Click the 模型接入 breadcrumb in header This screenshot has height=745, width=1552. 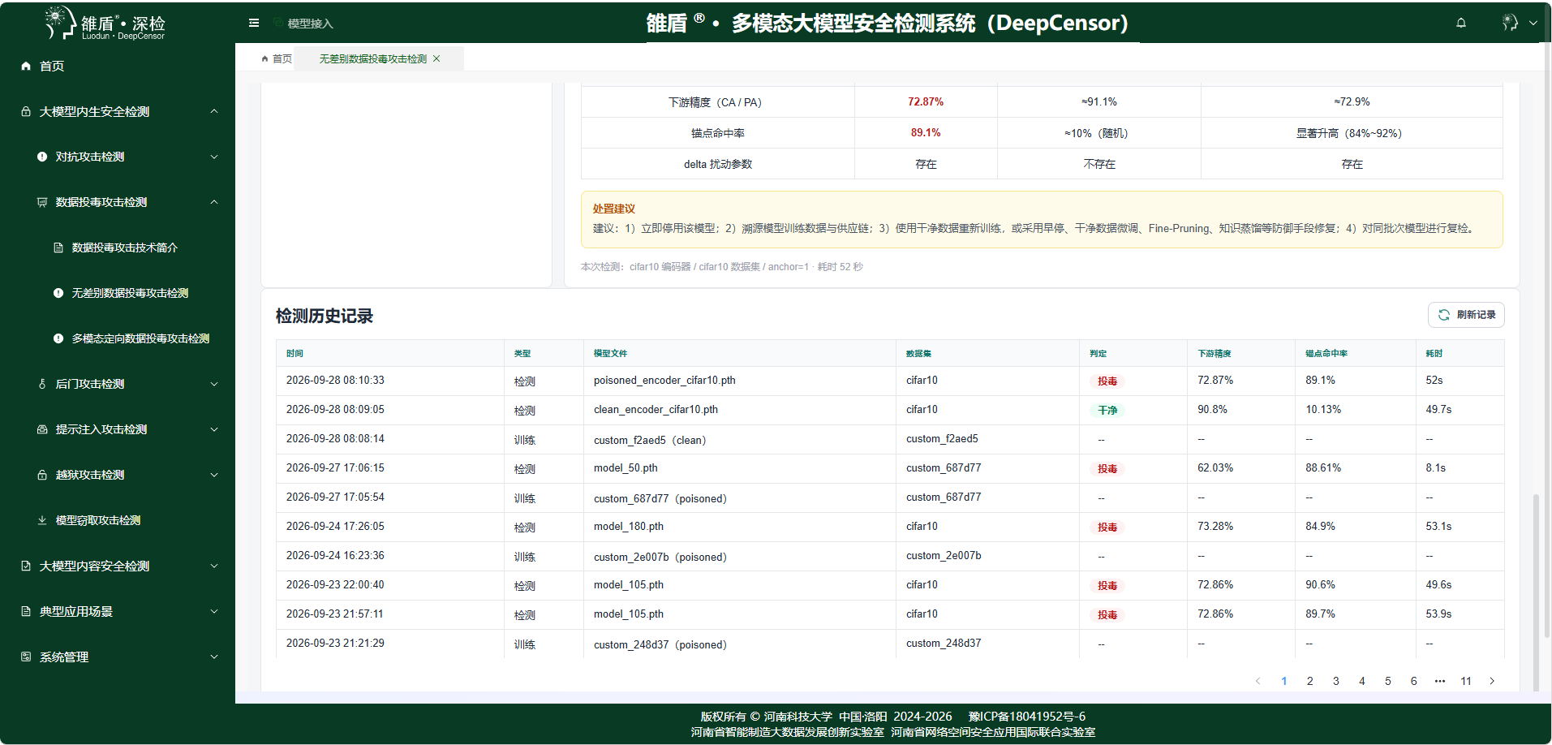coord(310,24)
